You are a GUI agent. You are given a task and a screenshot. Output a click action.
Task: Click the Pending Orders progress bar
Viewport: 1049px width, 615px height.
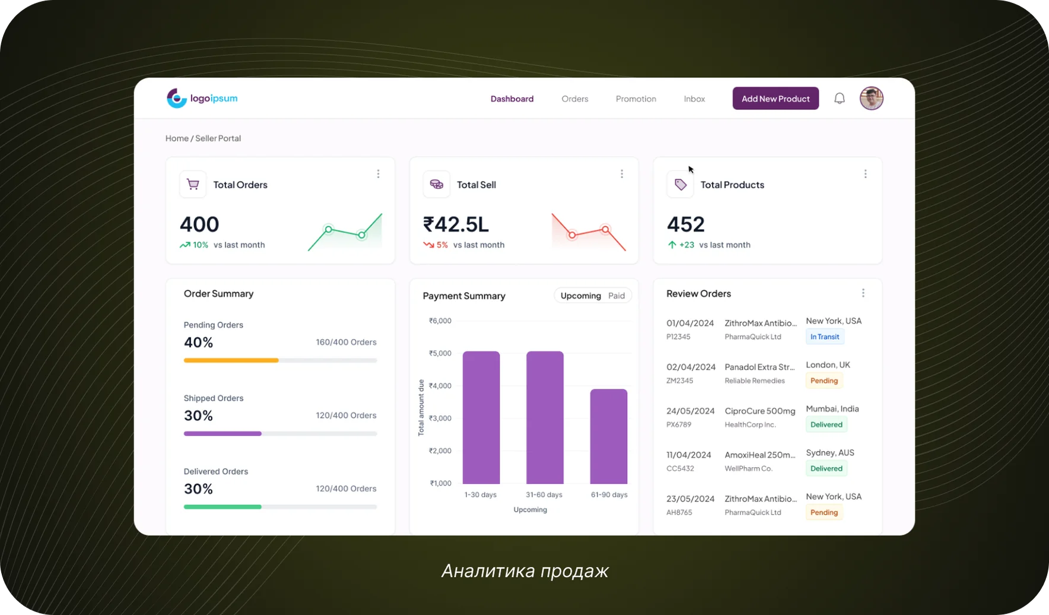click(280, 360)
